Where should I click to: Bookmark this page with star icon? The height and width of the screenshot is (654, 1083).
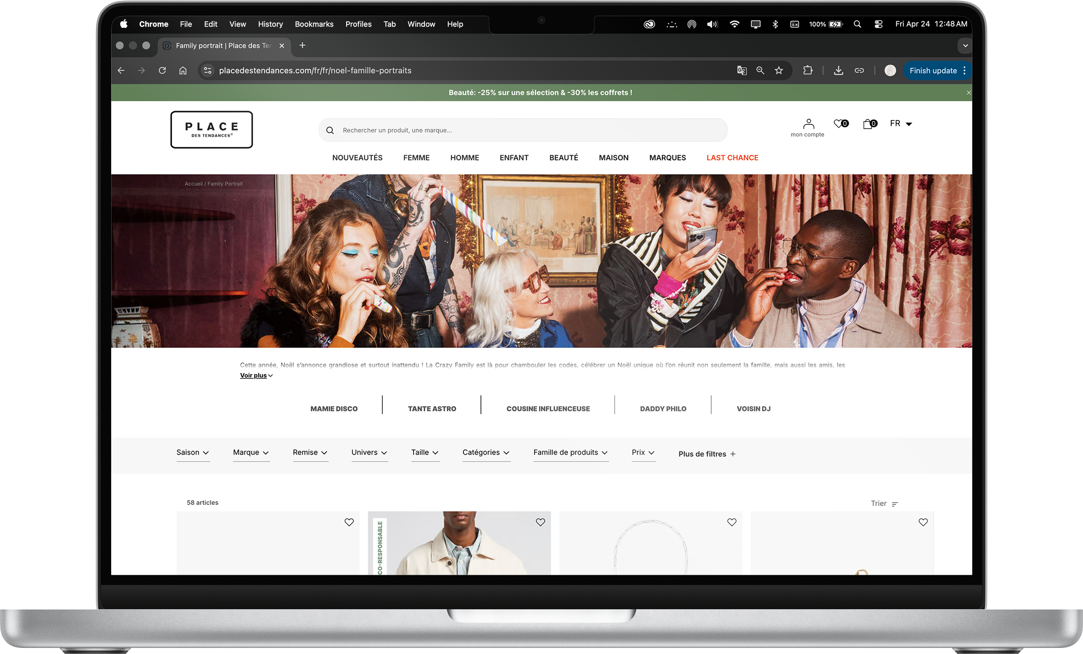pyautogui.click(x=779, y=71)
